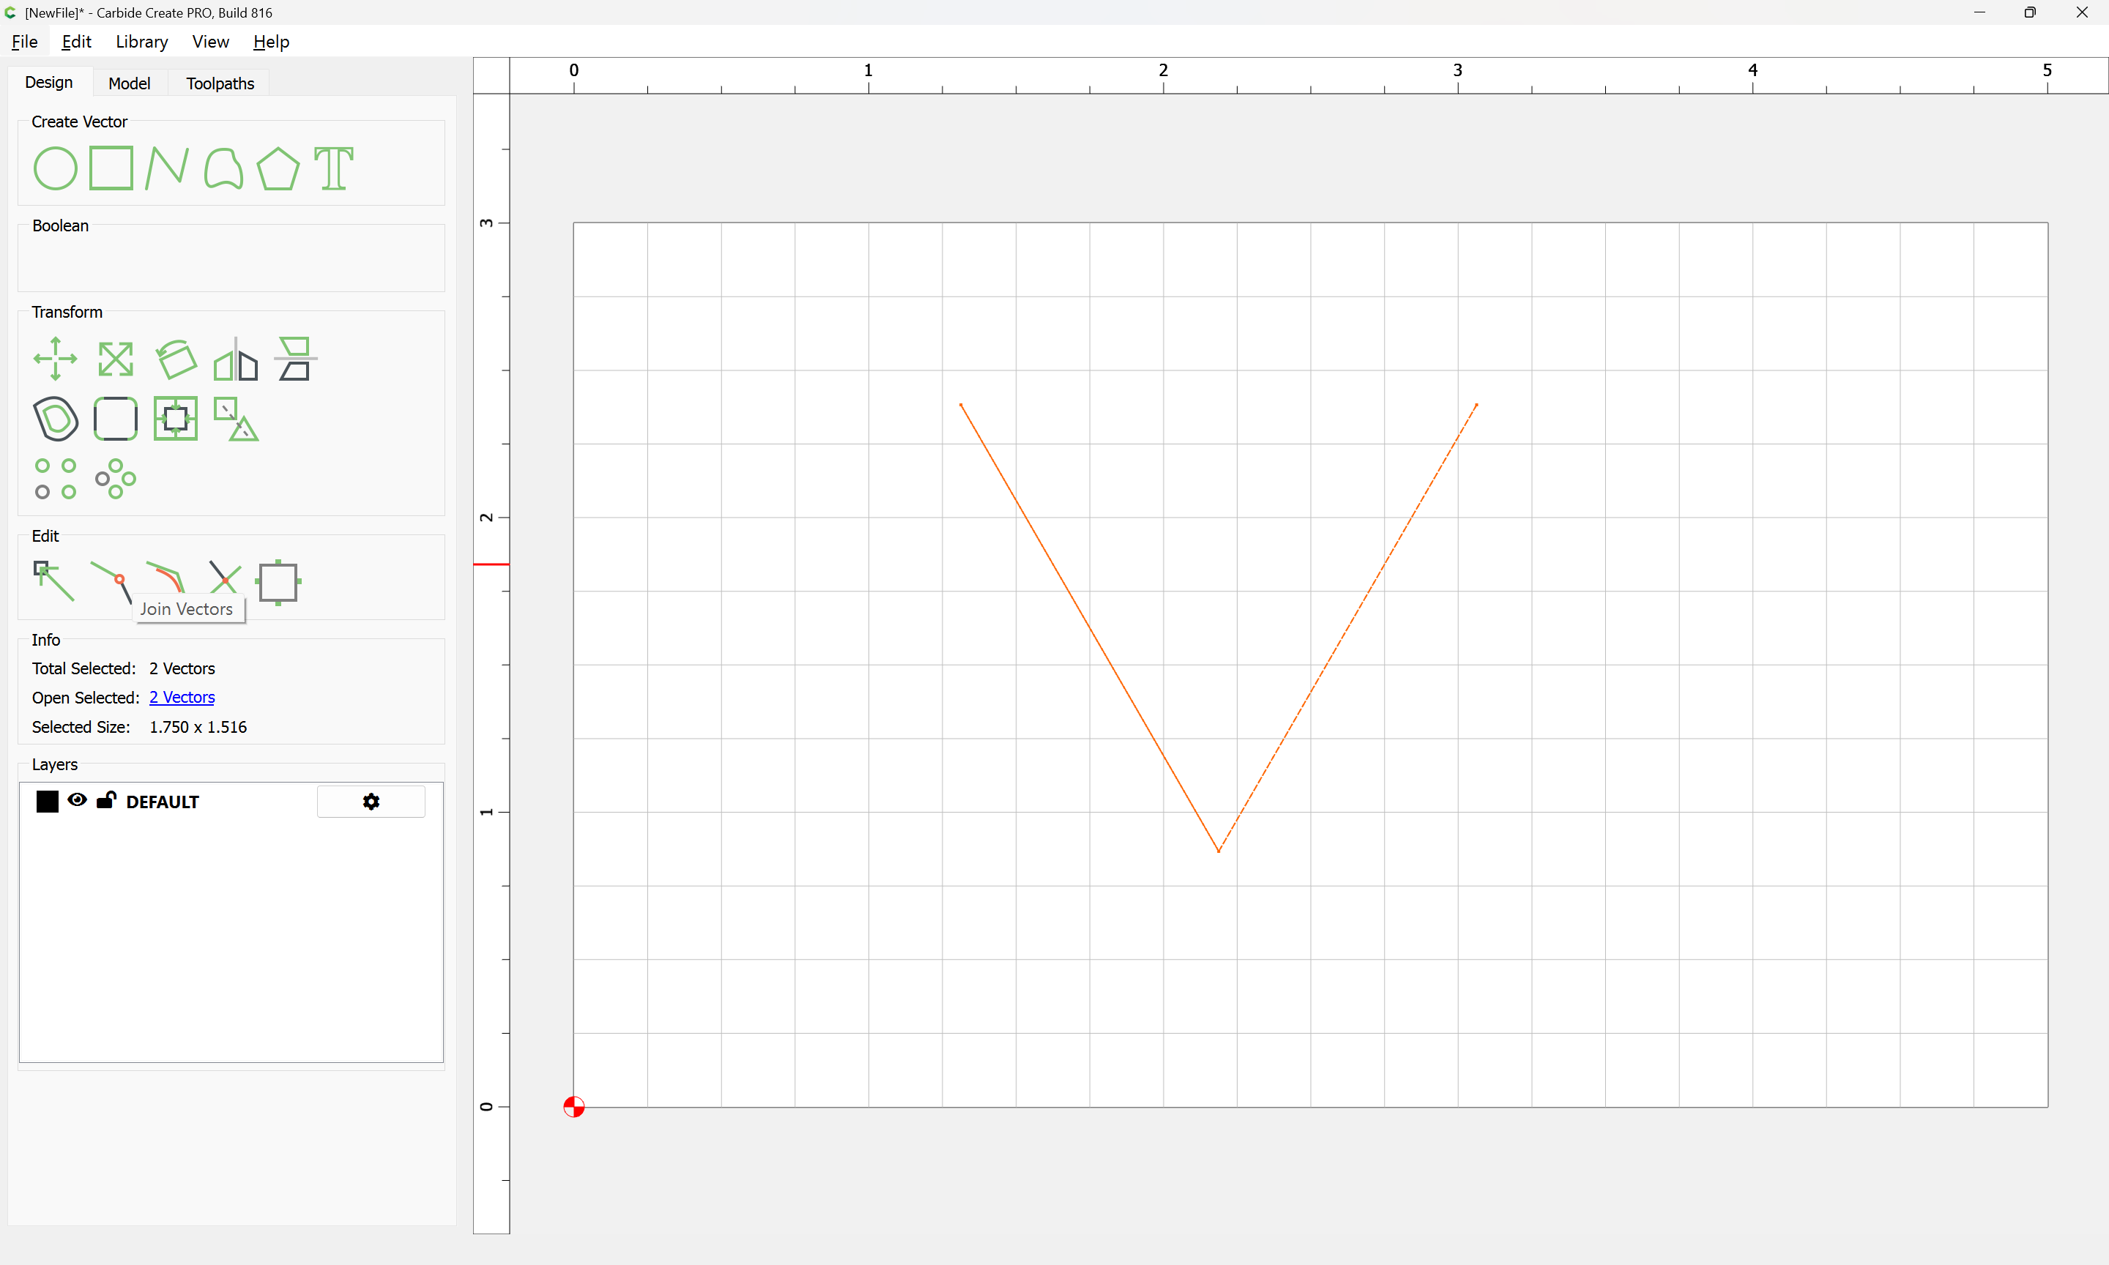Screen dimensions: 2109x1265
Task: Select the red curve tool in the Edit section
Action: (165, 577)
